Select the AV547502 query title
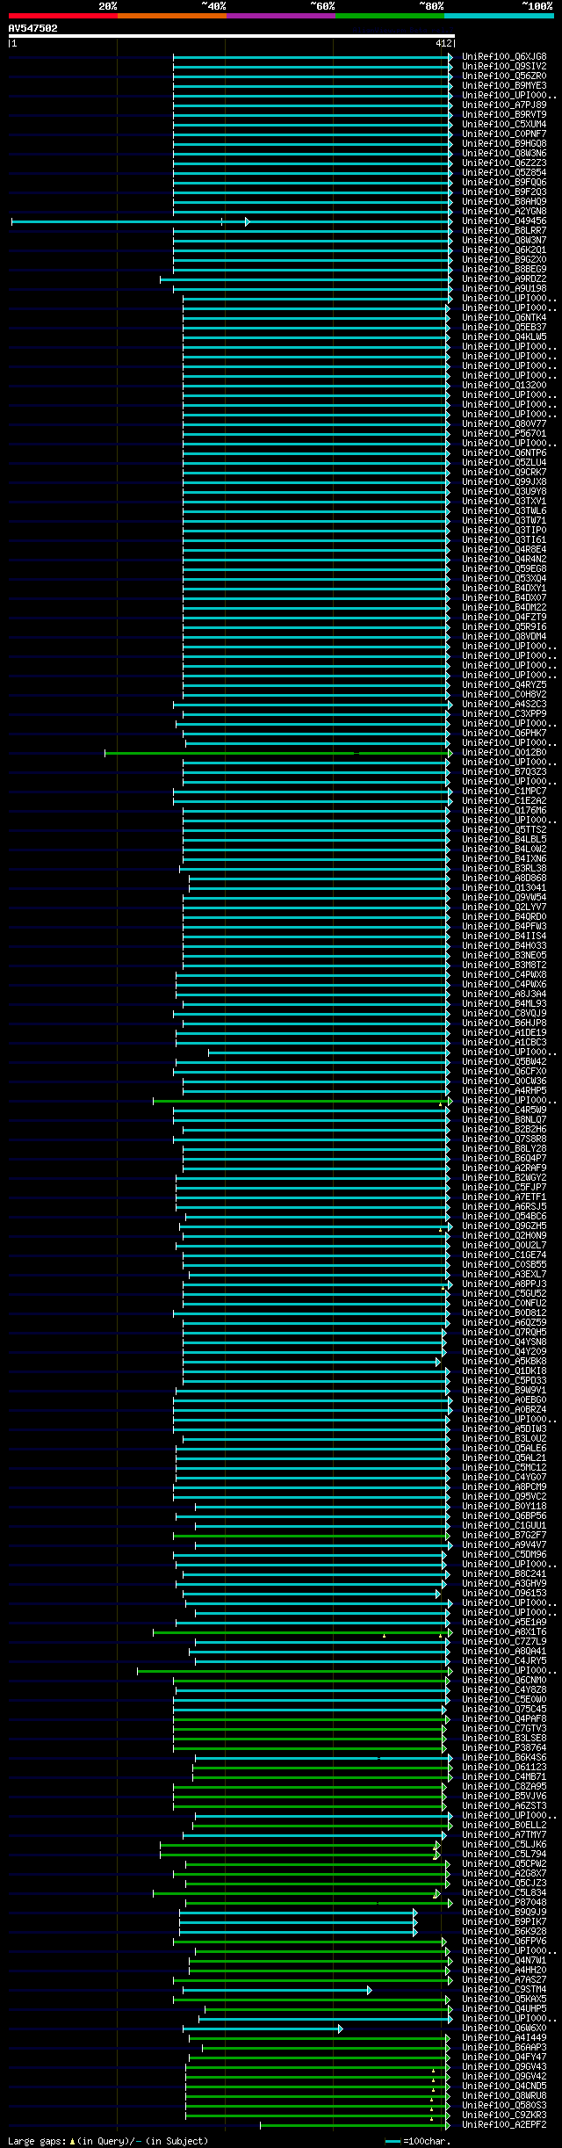 [x=33, y=28]
